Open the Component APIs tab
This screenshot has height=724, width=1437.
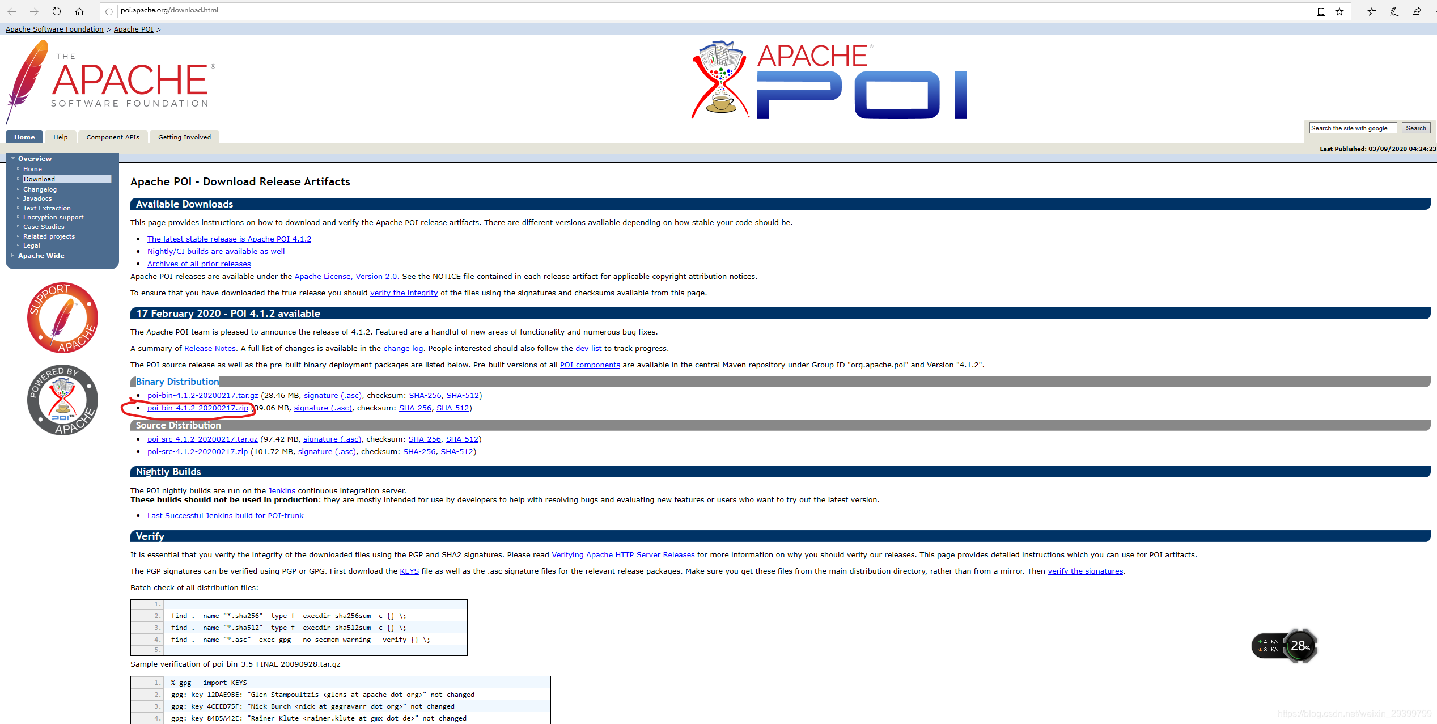(113, 137)
